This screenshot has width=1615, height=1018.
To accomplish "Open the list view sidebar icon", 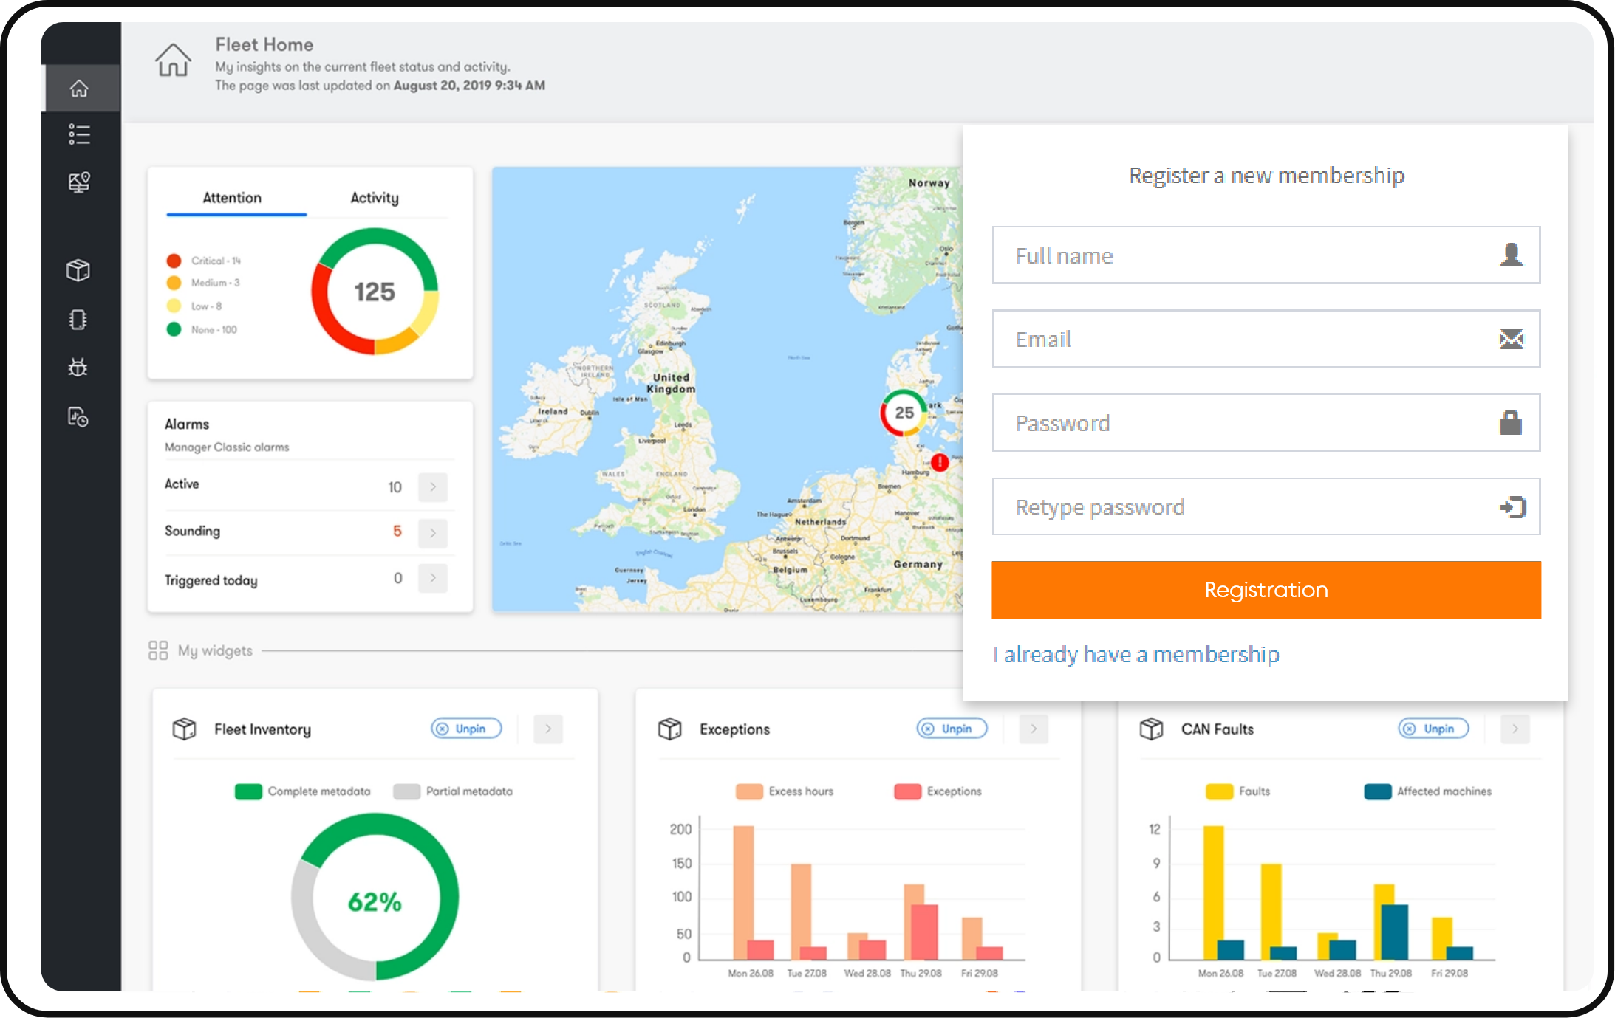I will (80, 134).
